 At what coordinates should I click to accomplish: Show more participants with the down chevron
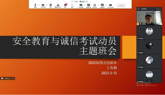pyautogui.click(x=149, y=80)
